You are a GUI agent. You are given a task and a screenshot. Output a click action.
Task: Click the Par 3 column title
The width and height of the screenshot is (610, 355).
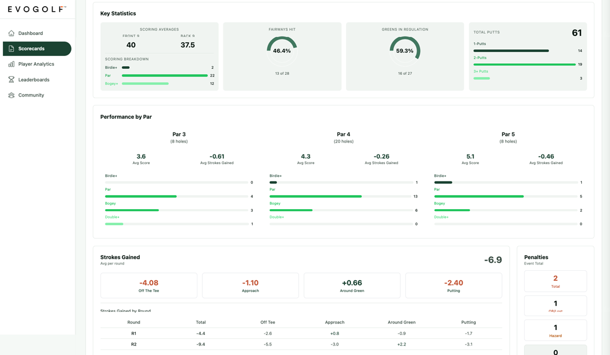179,134
